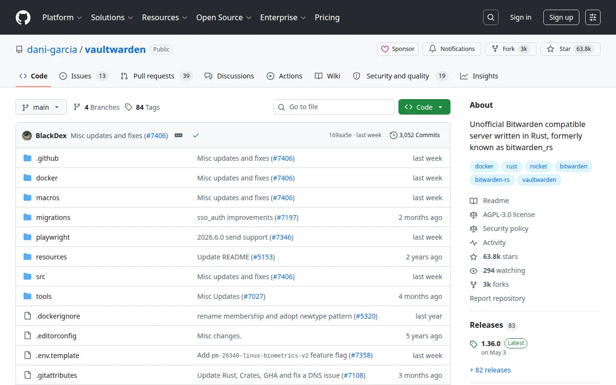Screen dimensions: 616x385
Task: Expand commit message ellipsis button
Action: 179,136
